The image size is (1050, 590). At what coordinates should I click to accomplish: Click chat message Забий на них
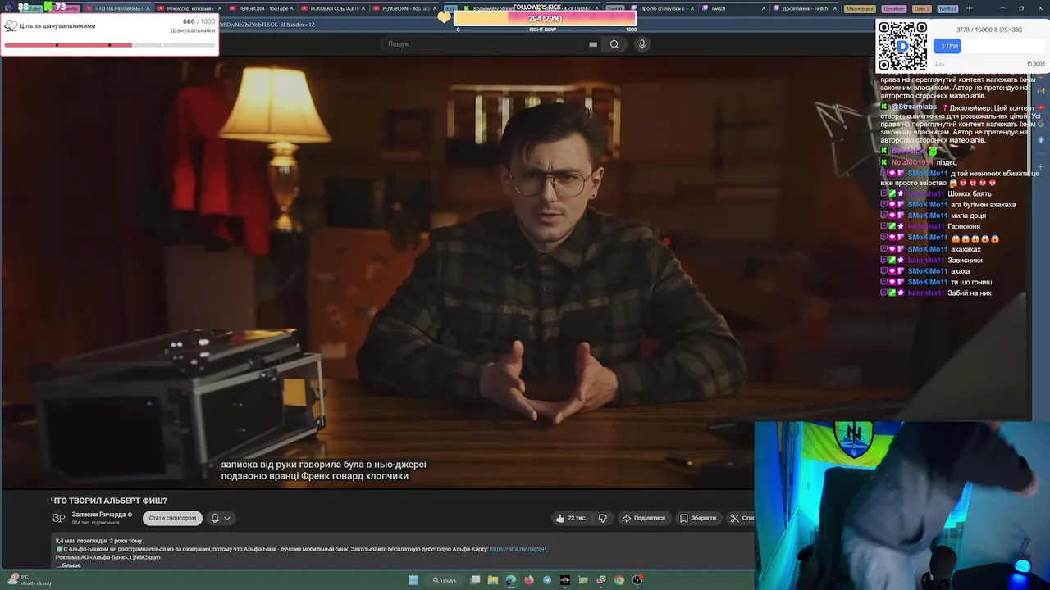coord(970,293)
